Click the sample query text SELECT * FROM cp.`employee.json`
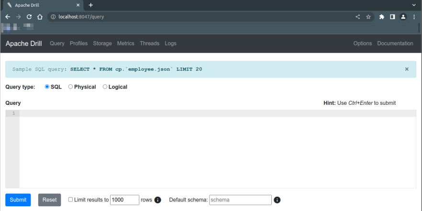422x211 pixels. (121, 69)
